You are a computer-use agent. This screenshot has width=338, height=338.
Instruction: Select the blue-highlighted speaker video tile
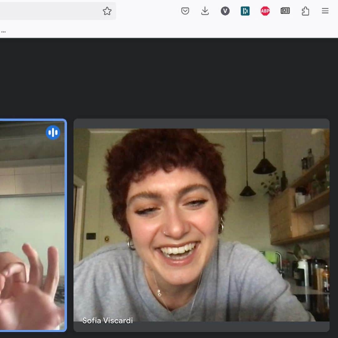33,225
